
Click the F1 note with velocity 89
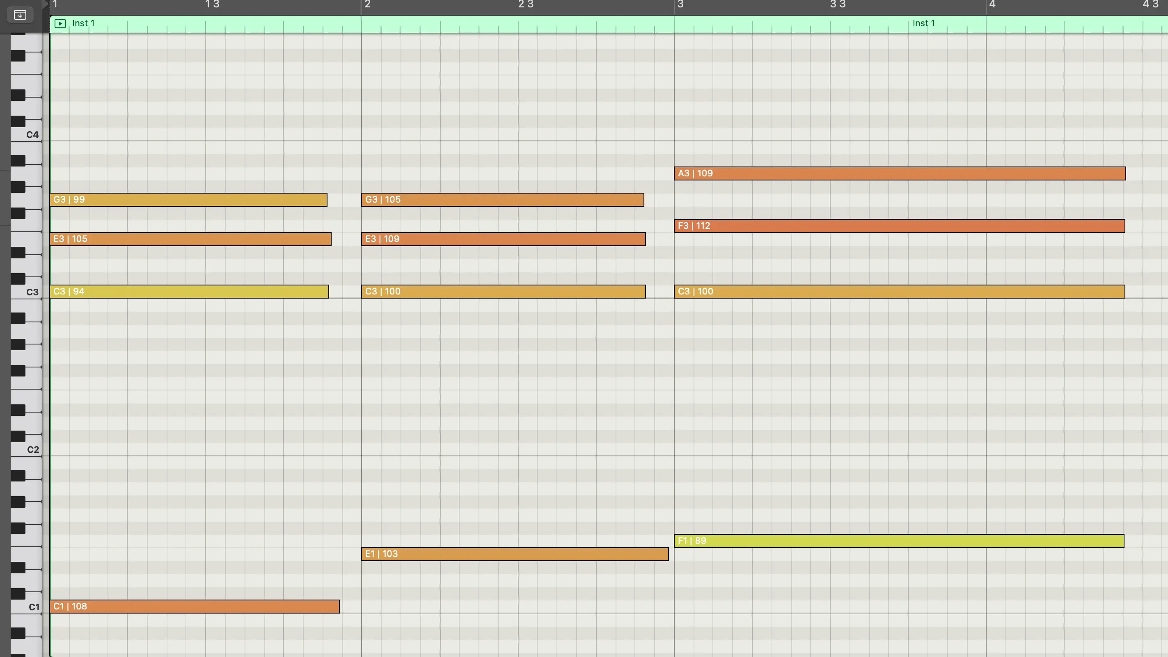coord(898,541)
